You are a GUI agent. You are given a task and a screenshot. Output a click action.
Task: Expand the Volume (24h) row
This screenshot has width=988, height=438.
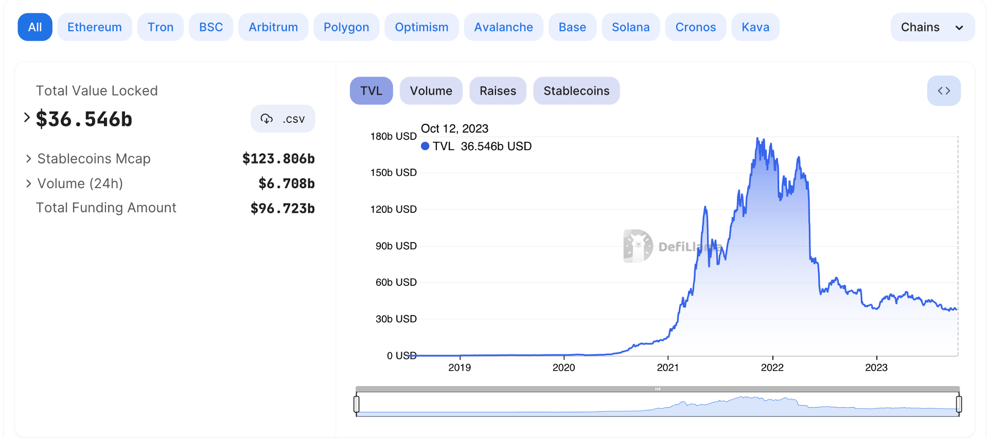29,184
